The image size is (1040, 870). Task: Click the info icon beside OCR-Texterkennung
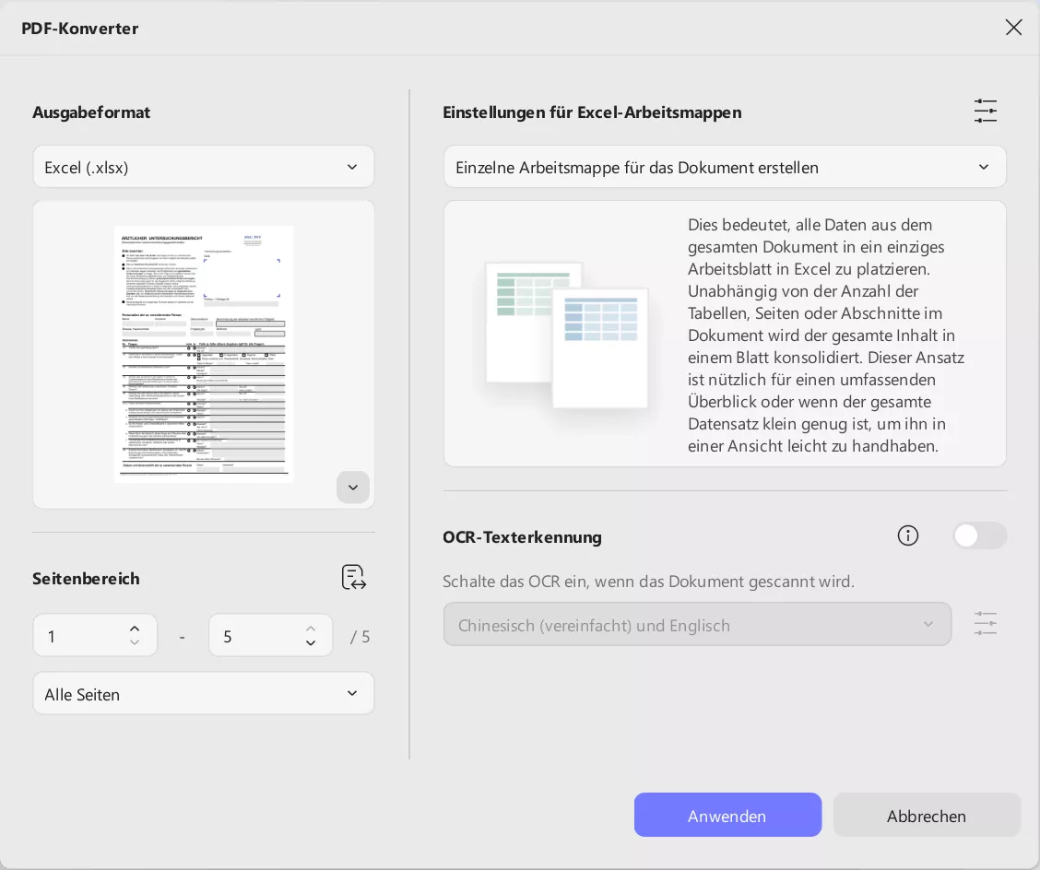tap(908, 535)
